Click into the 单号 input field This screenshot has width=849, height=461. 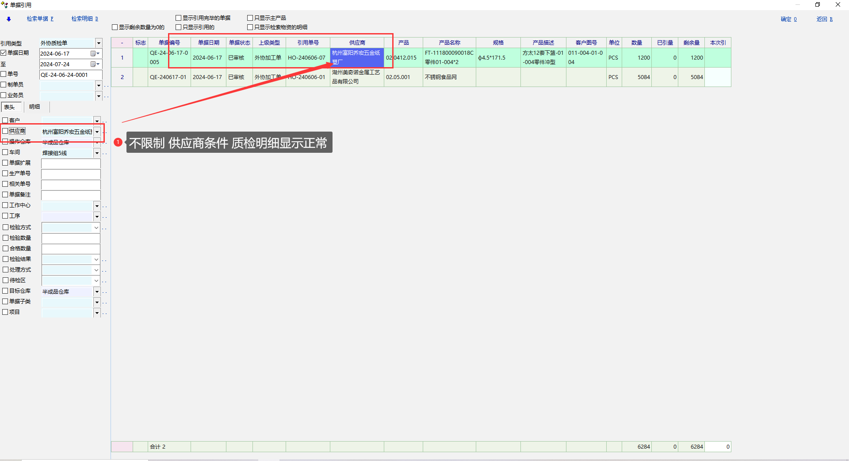[71, 75]
